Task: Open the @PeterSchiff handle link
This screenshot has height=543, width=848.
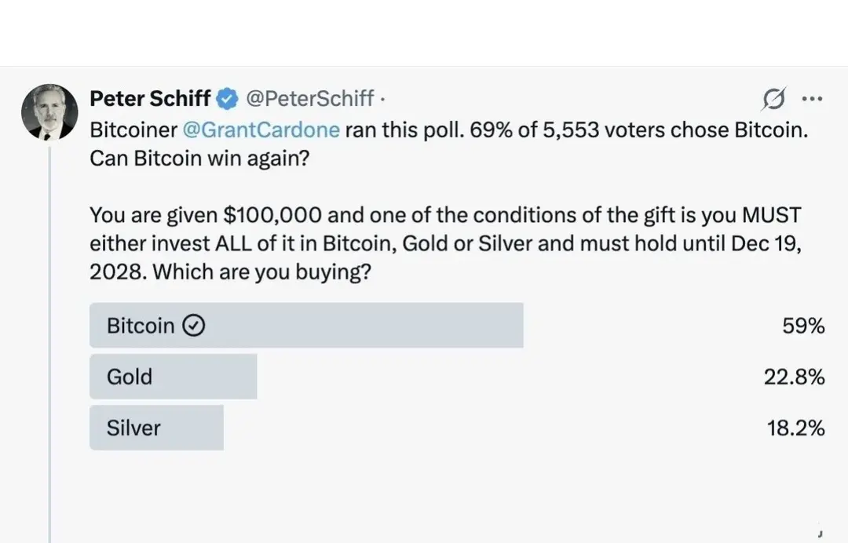Action: [x=310, y=99]
